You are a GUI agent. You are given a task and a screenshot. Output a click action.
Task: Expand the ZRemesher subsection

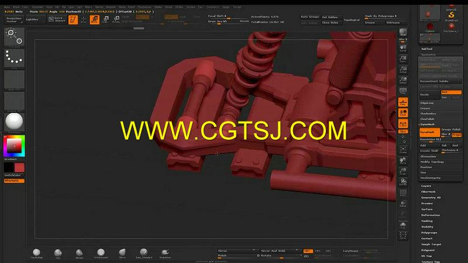coord(428,157)
